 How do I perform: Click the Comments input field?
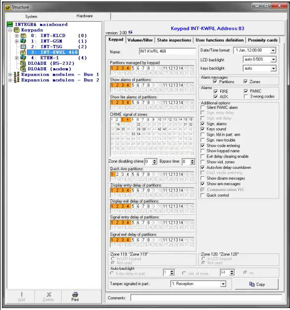tap(206, 298)
